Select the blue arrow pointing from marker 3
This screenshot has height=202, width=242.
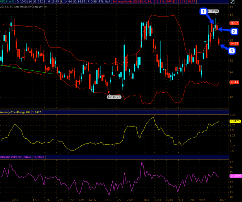tap(223, 48)
